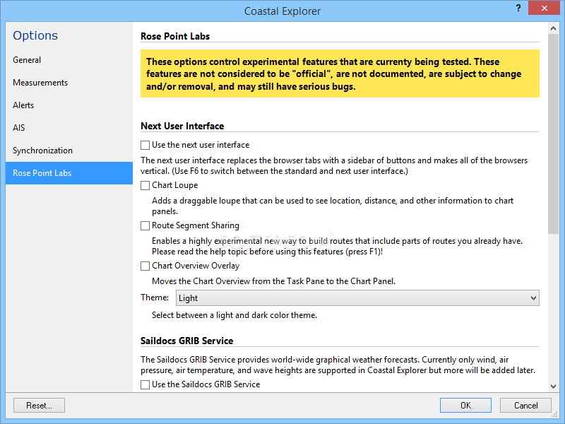
Task: Click the Cancel button
Action: point(525,405)
